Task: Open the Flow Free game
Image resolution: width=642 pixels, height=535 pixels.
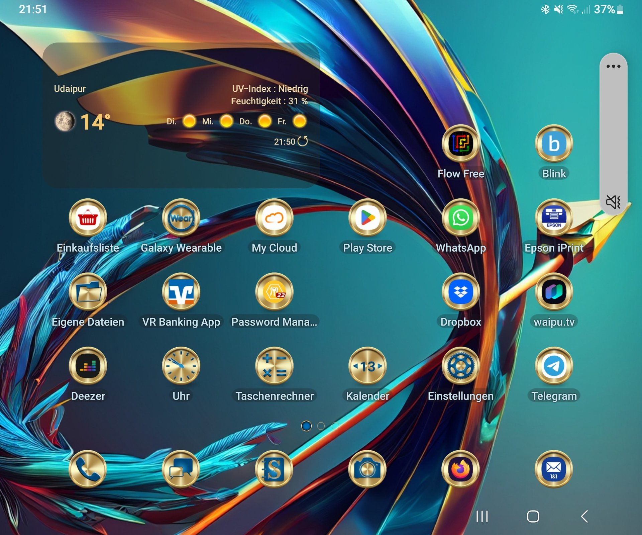Action: click(x=460, y=144)
